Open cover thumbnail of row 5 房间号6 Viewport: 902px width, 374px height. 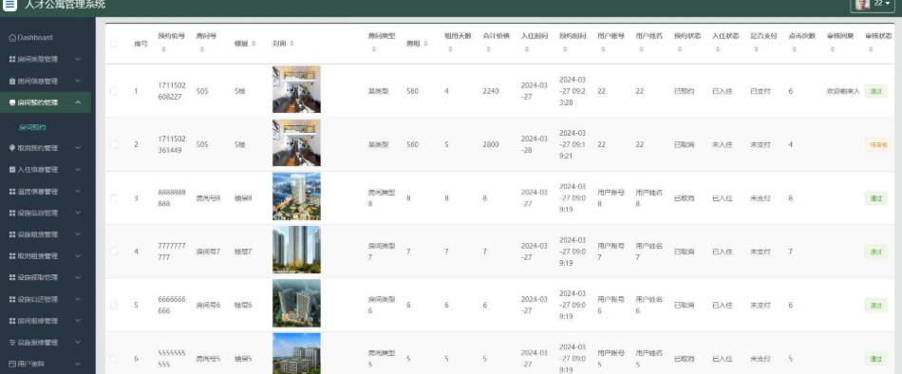[x=296, y=303]
